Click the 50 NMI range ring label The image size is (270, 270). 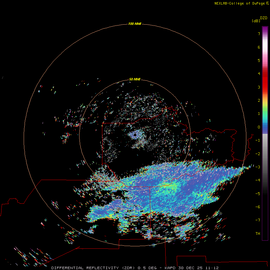click(x=135, y=79)
